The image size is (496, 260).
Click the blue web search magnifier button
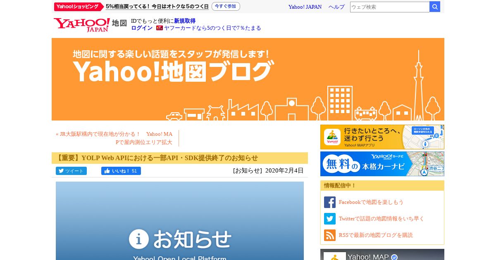point(435,7)
